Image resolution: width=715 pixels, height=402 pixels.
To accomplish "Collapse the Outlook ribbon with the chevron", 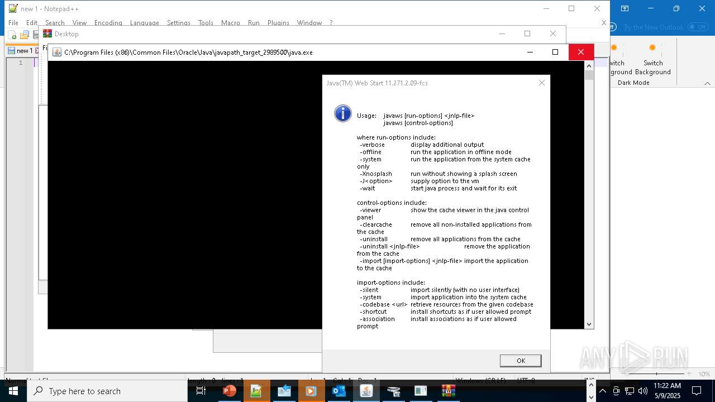I will (707, 83).
